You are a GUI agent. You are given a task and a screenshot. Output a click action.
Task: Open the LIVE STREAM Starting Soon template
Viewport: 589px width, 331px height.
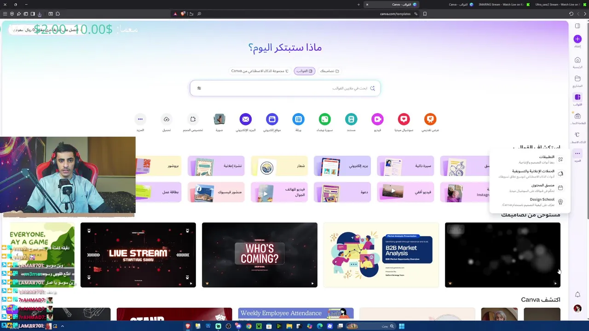138,255
